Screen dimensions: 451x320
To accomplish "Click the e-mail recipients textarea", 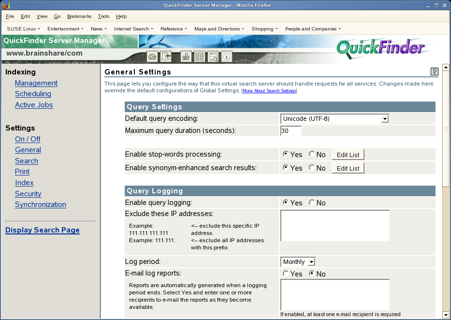I will pyautogui.click(x=335, y=295).
